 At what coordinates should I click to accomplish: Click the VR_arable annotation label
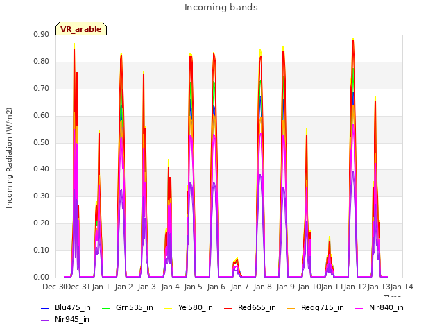click(81, 29)
